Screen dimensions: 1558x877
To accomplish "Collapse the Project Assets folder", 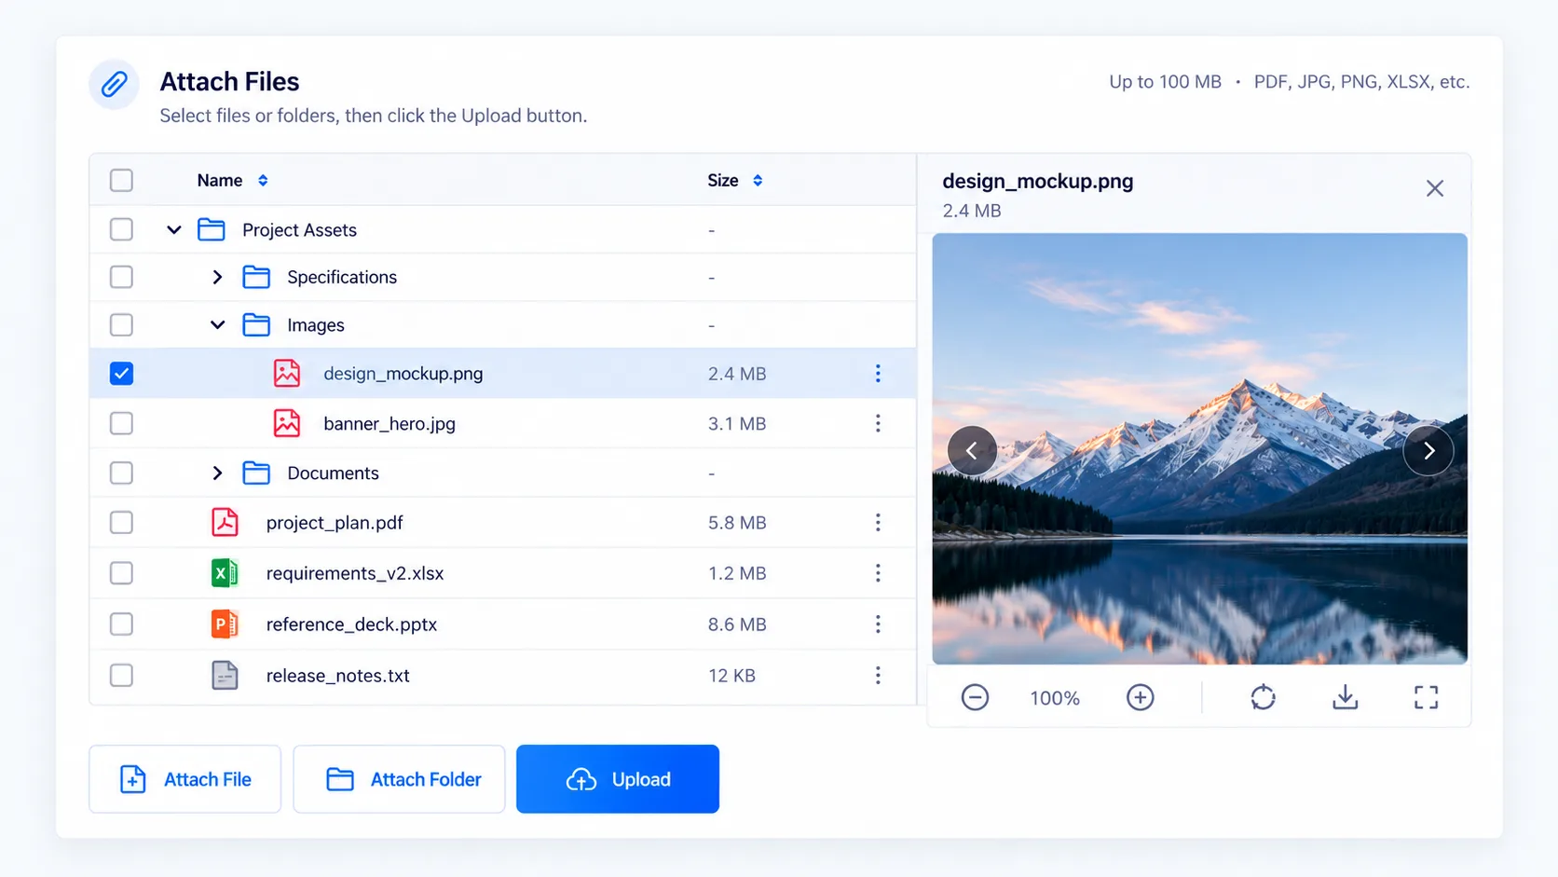I will [174, 229].
